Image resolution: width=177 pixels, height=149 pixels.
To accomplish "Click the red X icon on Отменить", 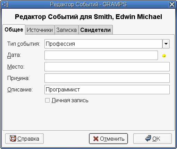I will pos(96,139).
